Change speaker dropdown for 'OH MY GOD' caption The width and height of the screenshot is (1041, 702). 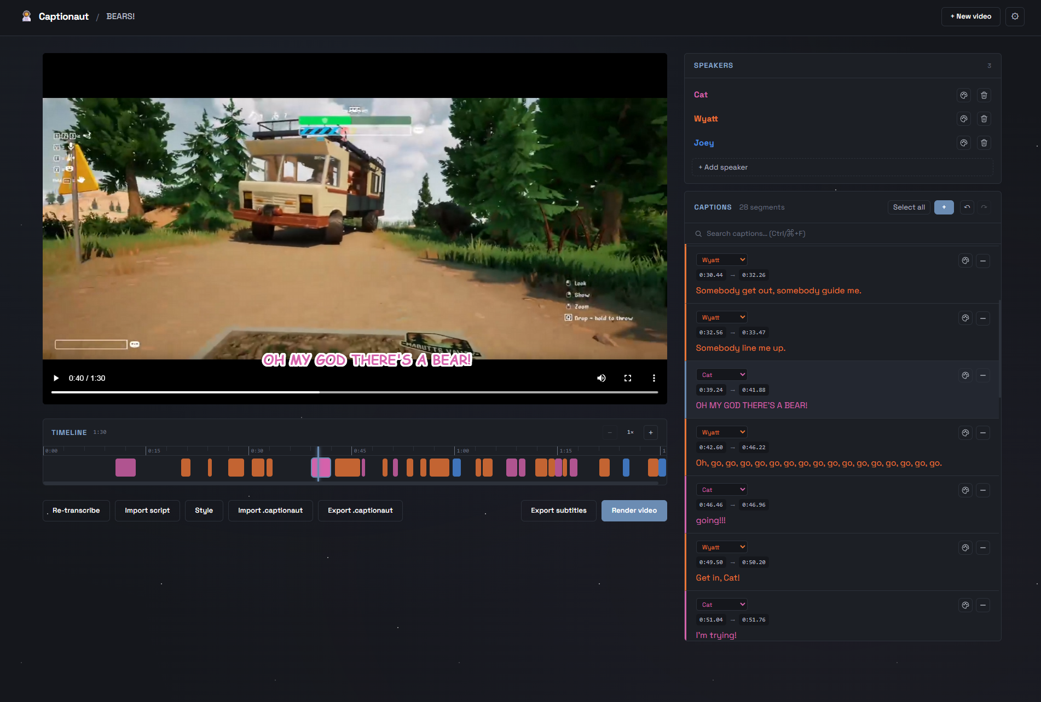tap(722, 375)
